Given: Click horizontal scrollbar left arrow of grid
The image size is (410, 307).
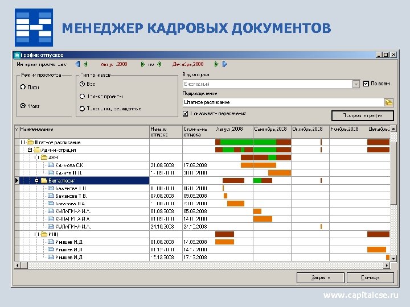Looking at the screenshot, I should click(x=18, y=265).
